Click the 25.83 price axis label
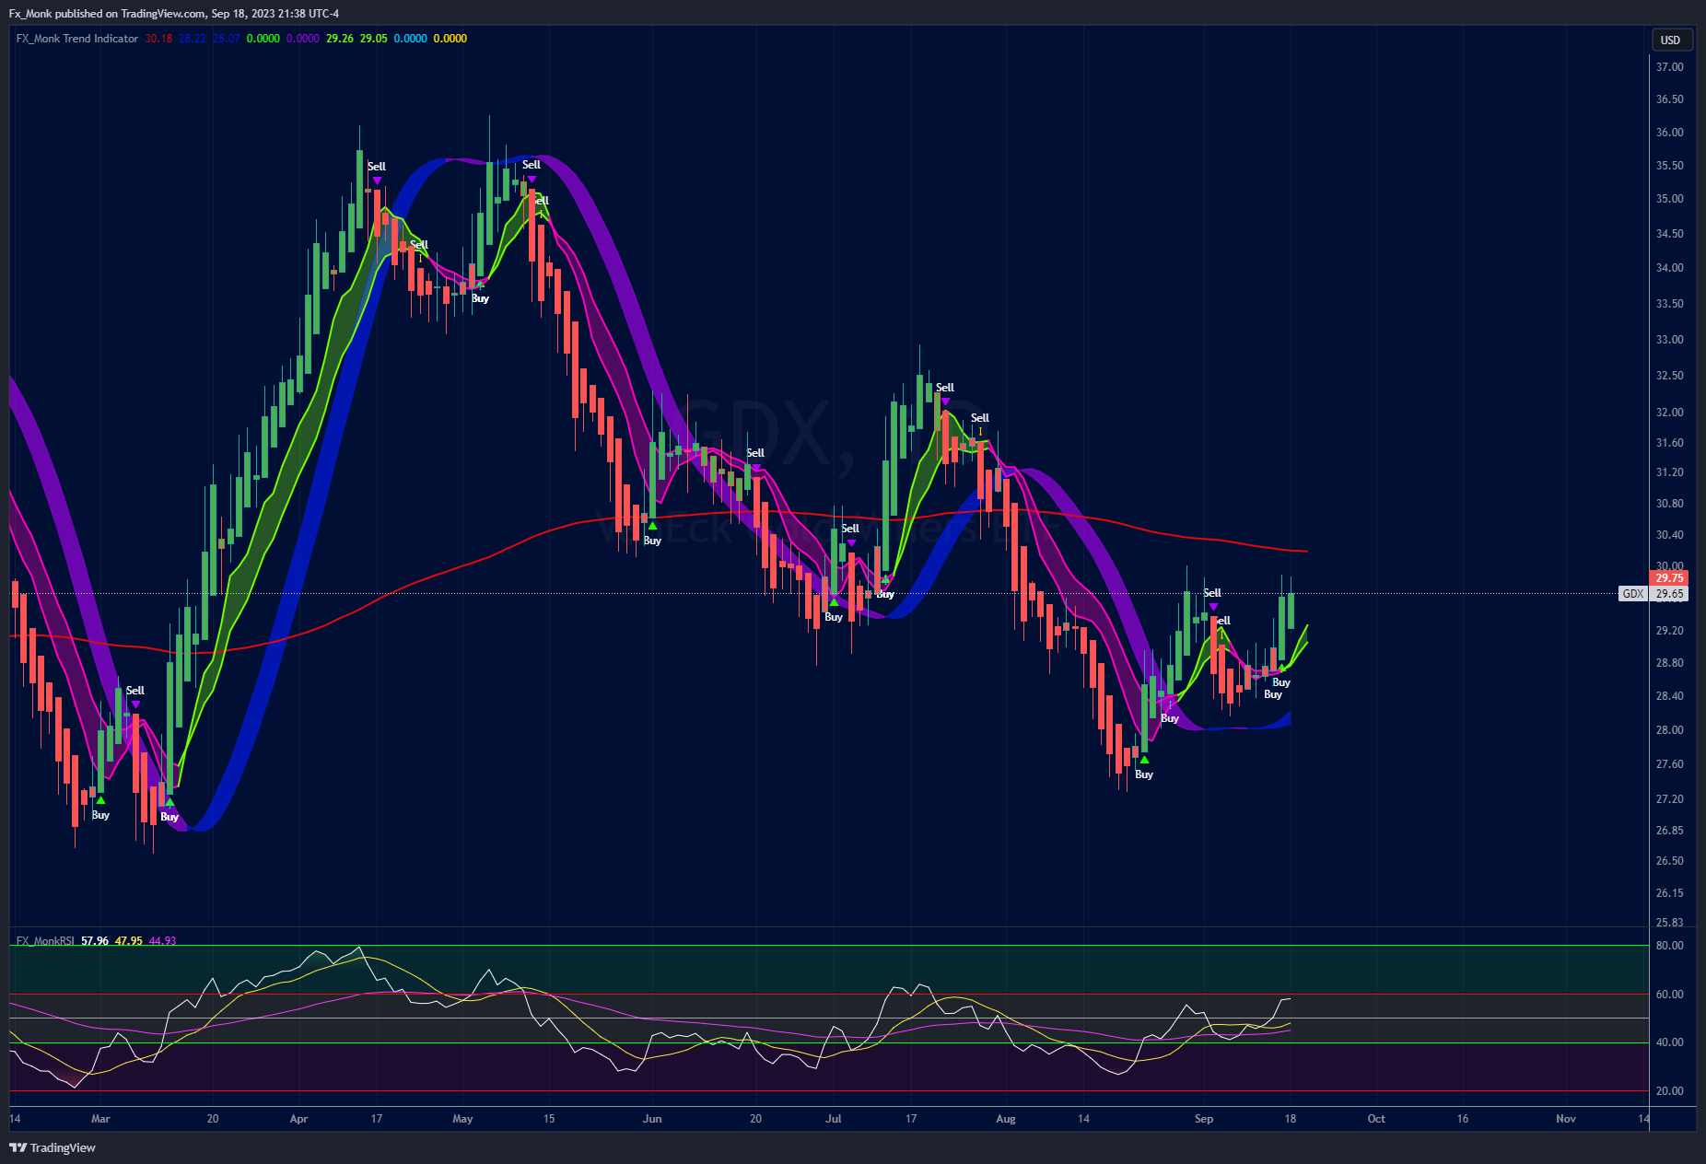 click(1669, 923)
